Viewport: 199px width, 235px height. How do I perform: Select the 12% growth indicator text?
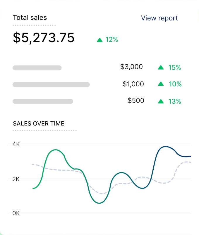(111, 40)
